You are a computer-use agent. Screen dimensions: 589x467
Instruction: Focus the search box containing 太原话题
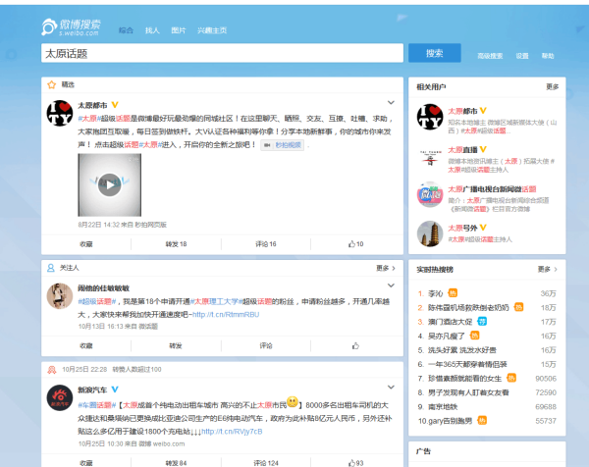tap(222, 53)
